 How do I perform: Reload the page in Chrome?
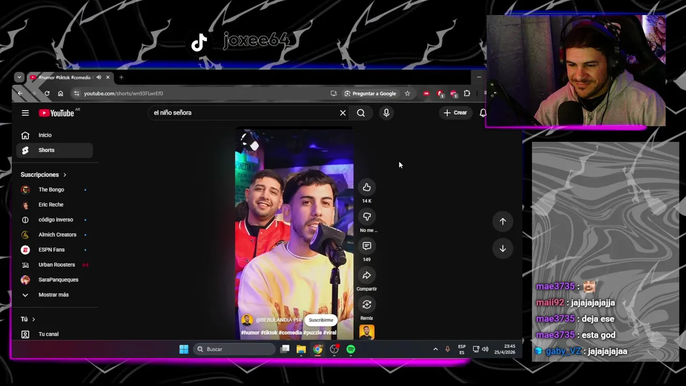[x=47, y=93]
